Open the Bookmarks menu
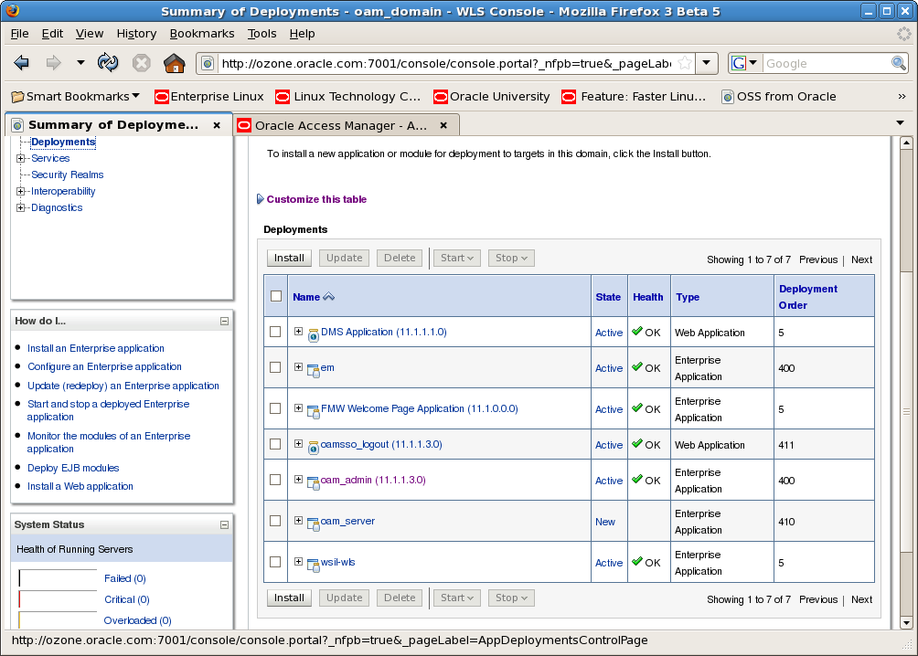 (x=201, y=34)
